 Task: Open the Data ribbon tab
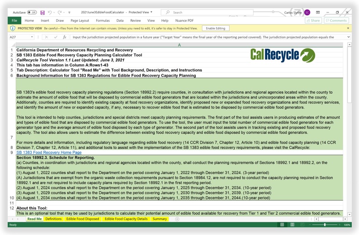[x=120, y=21]
